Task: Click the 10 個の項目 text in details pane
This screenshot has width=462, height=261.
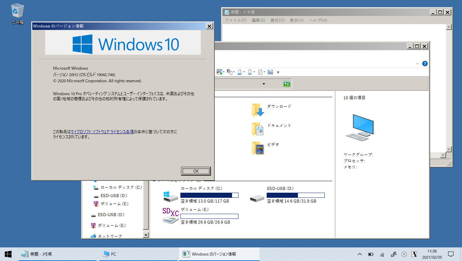Action: tap(354, 98)
